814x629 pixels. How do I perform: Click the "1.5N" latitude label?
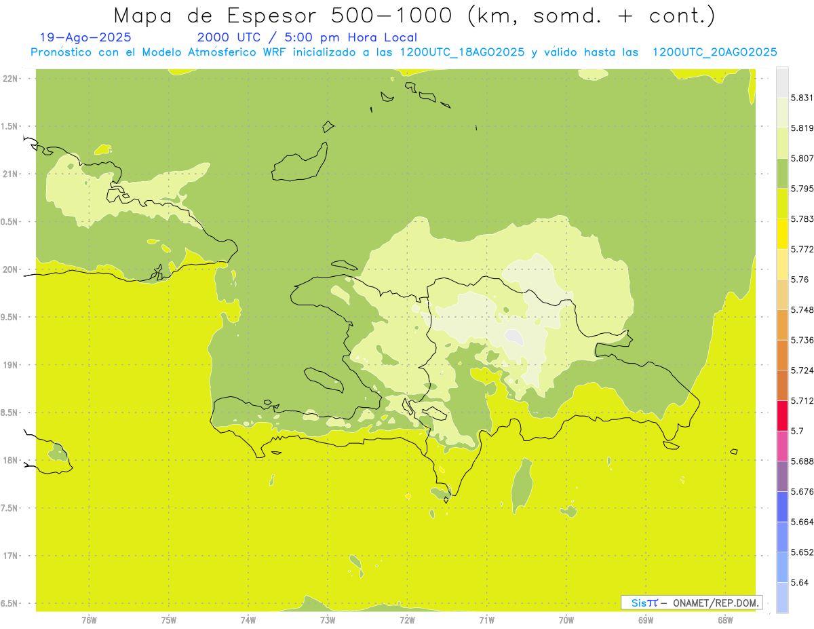point(11,126)
